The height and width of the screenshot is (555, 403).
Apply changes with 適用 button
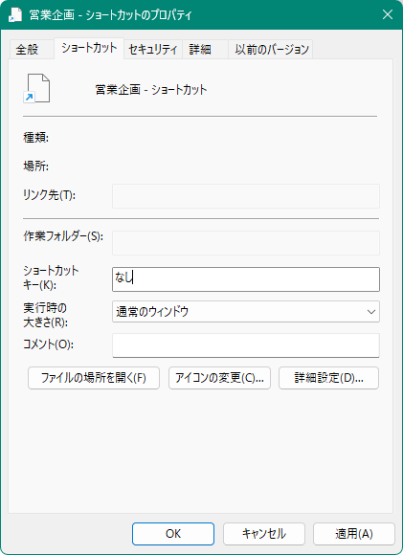point(354,534)
